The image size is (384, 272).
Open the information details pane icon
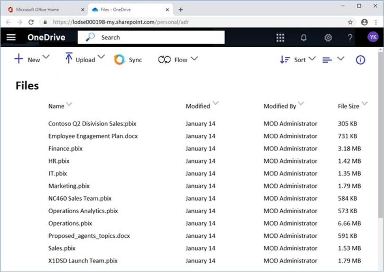(x=360, y=60)
